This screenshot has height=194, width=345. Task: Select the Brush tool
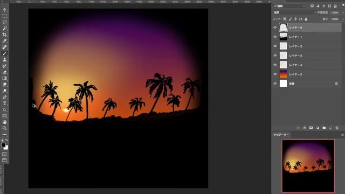click(4, 53)
